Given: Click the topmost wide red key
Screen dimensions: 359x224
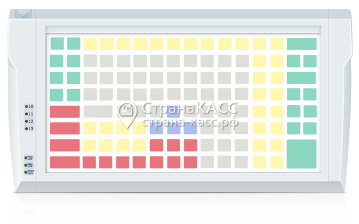Looking at the screenshot, I should (x=65, y=112).
